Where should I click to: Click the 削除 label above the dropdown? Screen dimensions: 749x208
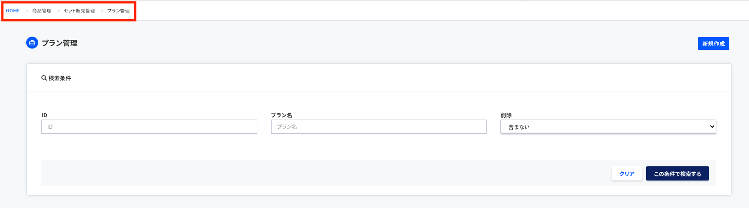point(506,115)
